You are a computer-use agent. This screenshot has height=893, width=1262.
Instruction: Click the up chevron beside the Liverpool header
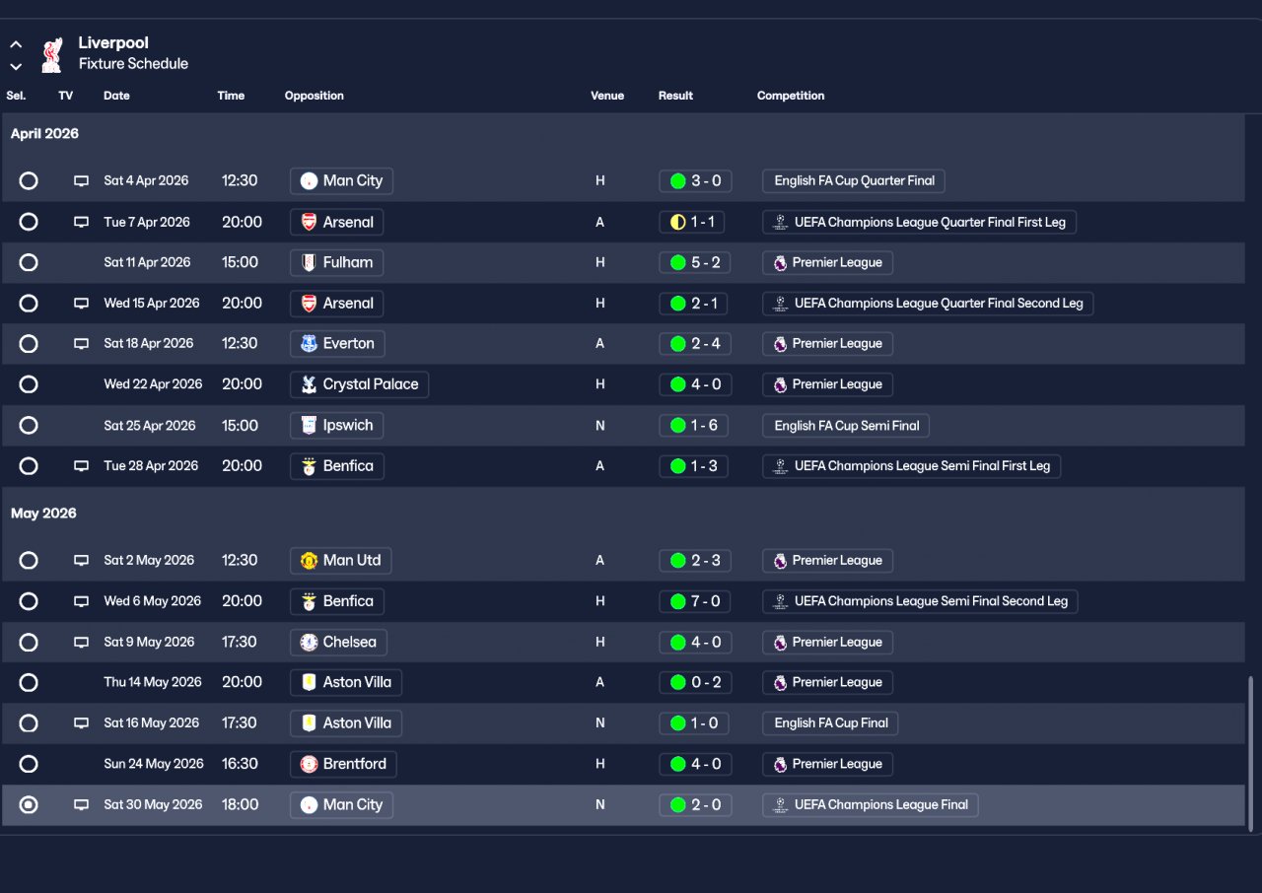pyautogui.click(x=16, y=45)
